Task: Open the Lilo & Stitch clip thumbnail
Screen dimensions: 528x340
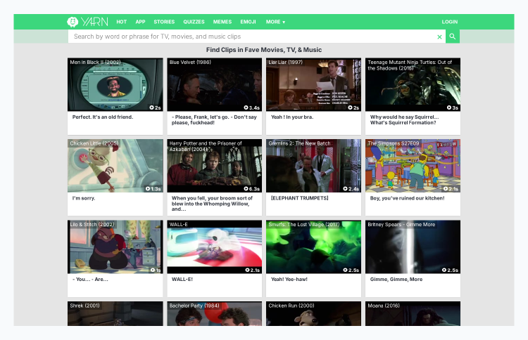Action: tap(115, 247)
